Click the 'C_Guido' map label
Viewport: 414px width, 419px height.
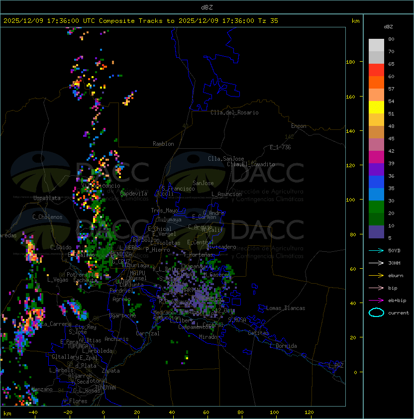[61, 247]
